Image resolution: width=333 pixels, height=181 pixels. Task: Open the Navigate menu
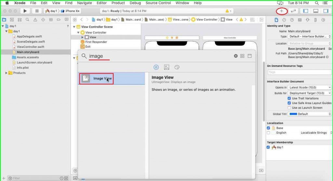[84, 3]
